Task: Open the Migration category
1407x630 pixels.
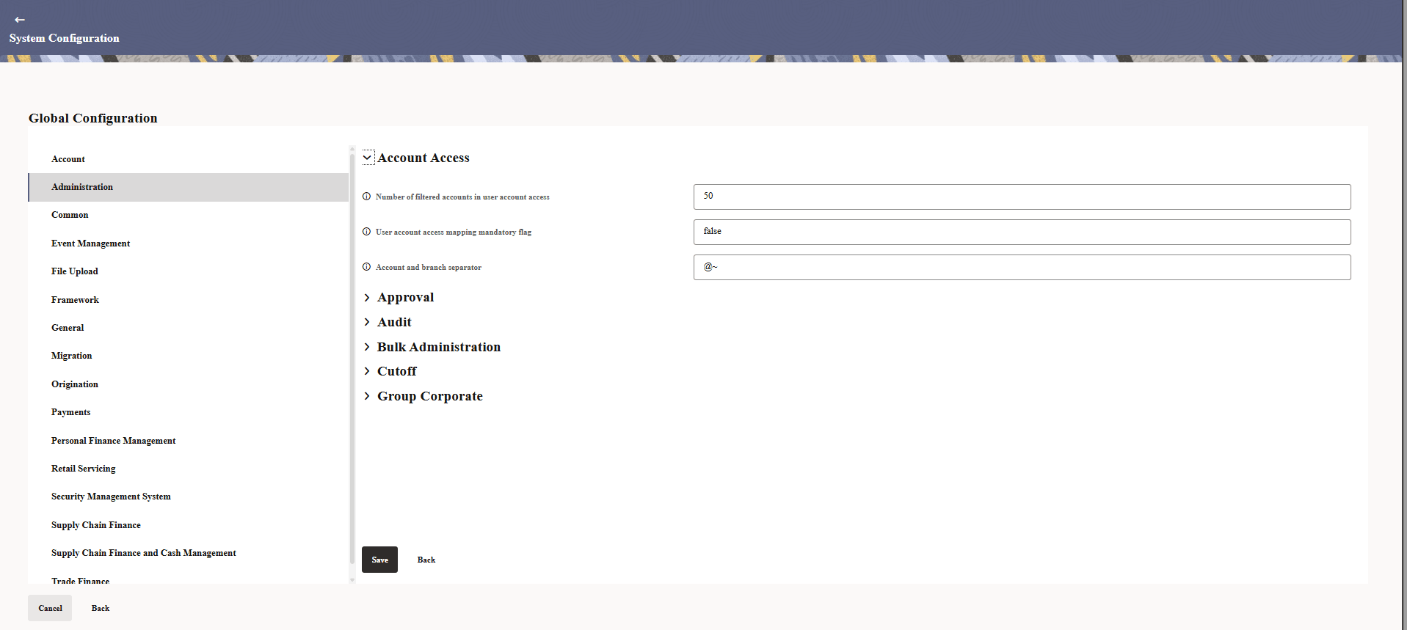Action: pos(188,356)
